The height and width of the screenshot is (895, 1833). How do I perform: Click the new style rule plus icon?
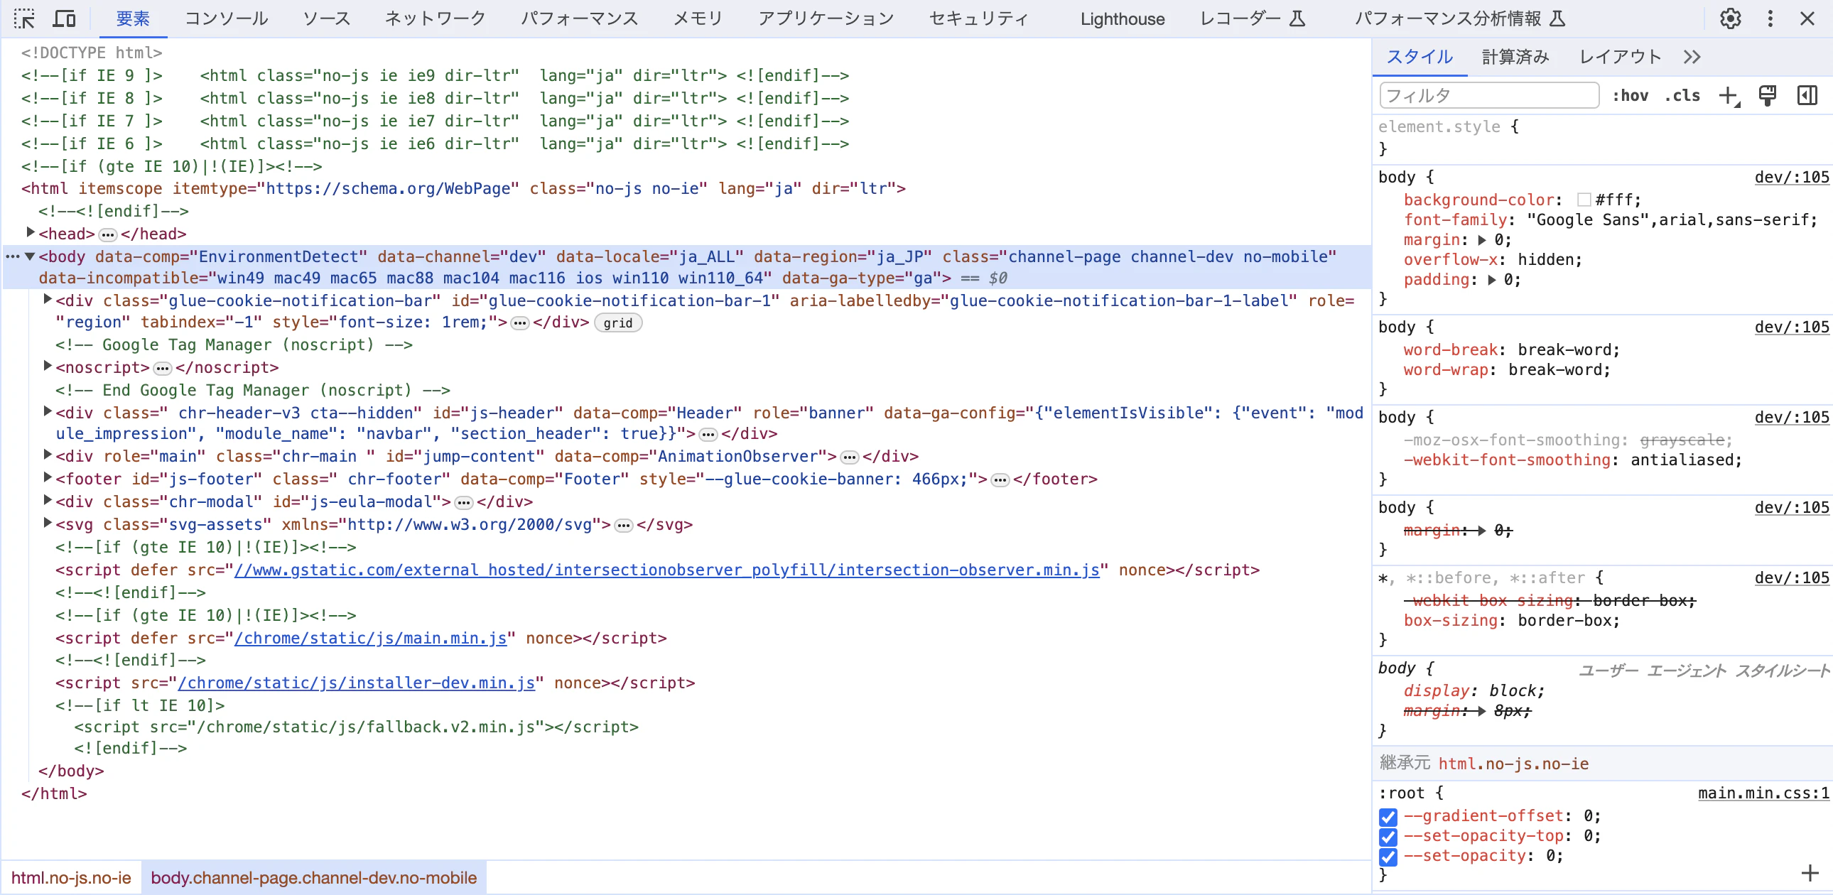tap(1729, 95)
